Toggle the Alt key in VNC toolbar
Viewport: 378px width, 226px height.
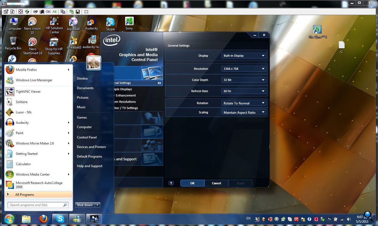click(x=54, y=12)
